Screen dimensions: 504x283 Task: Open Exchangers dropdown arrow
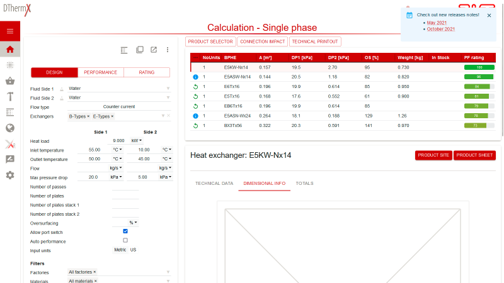163,116
